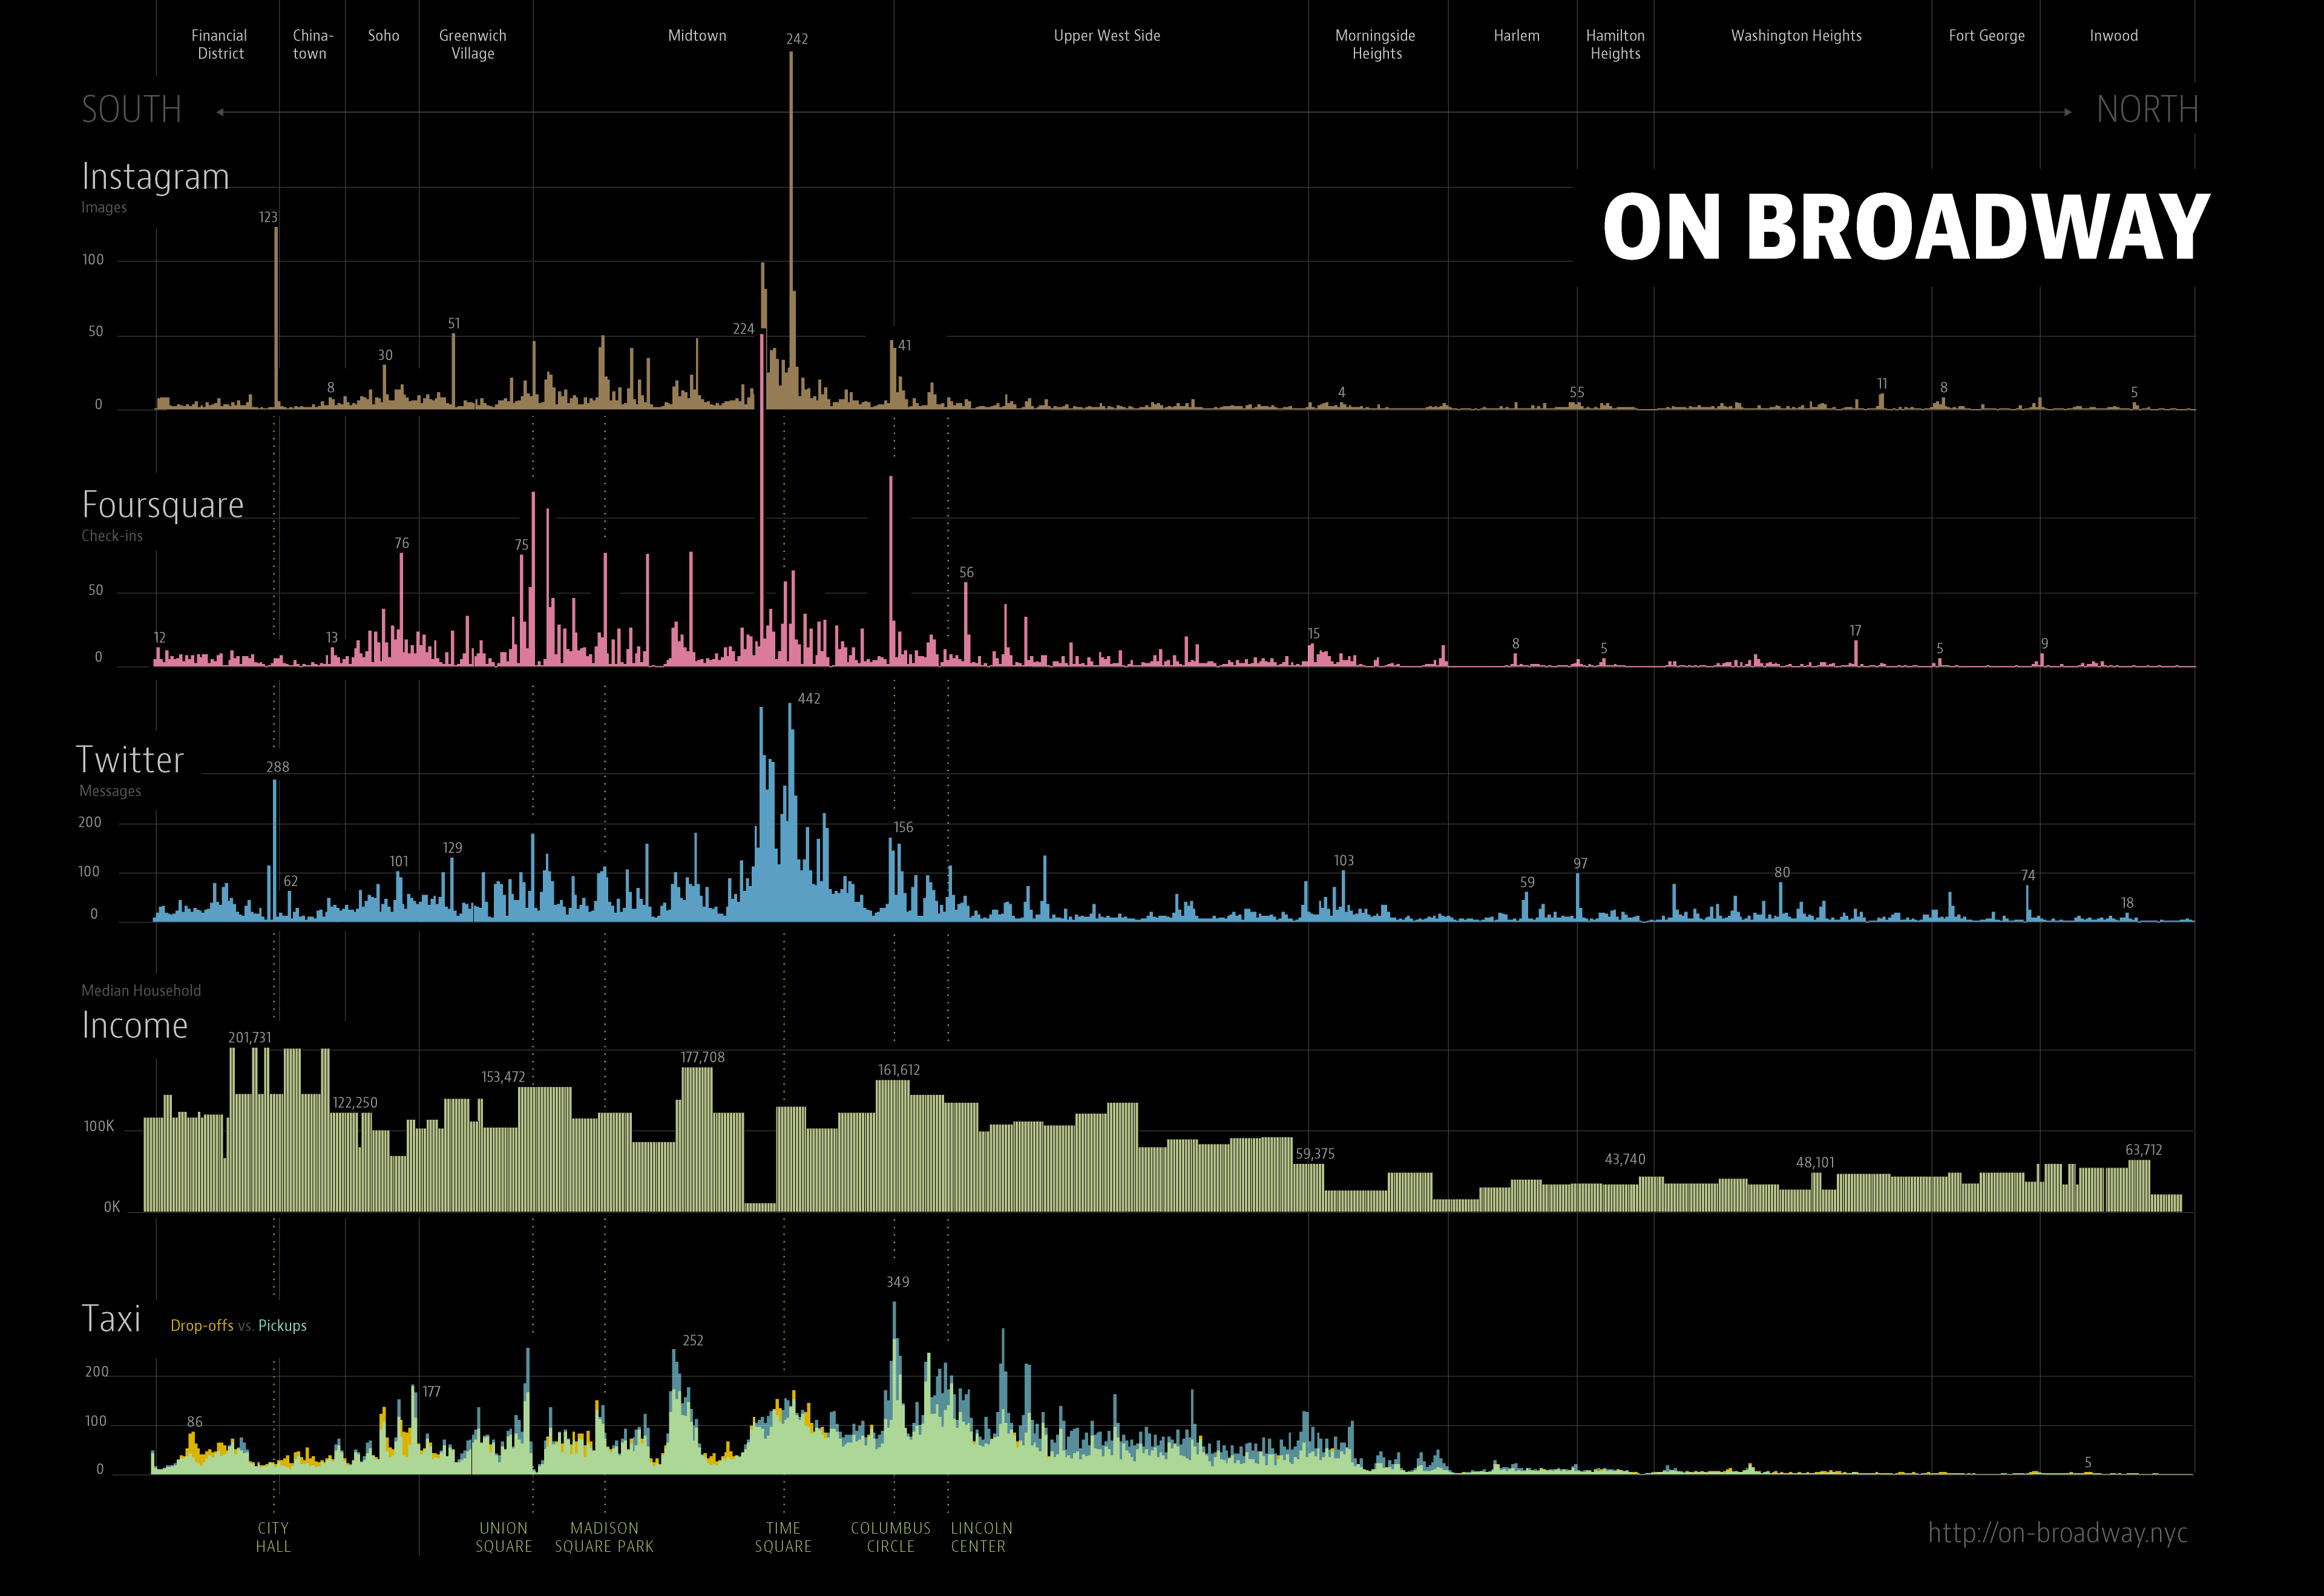Select the City Hall landmark label
This screenshot has width=2324, height=1596.
[x=273, y=1537]
